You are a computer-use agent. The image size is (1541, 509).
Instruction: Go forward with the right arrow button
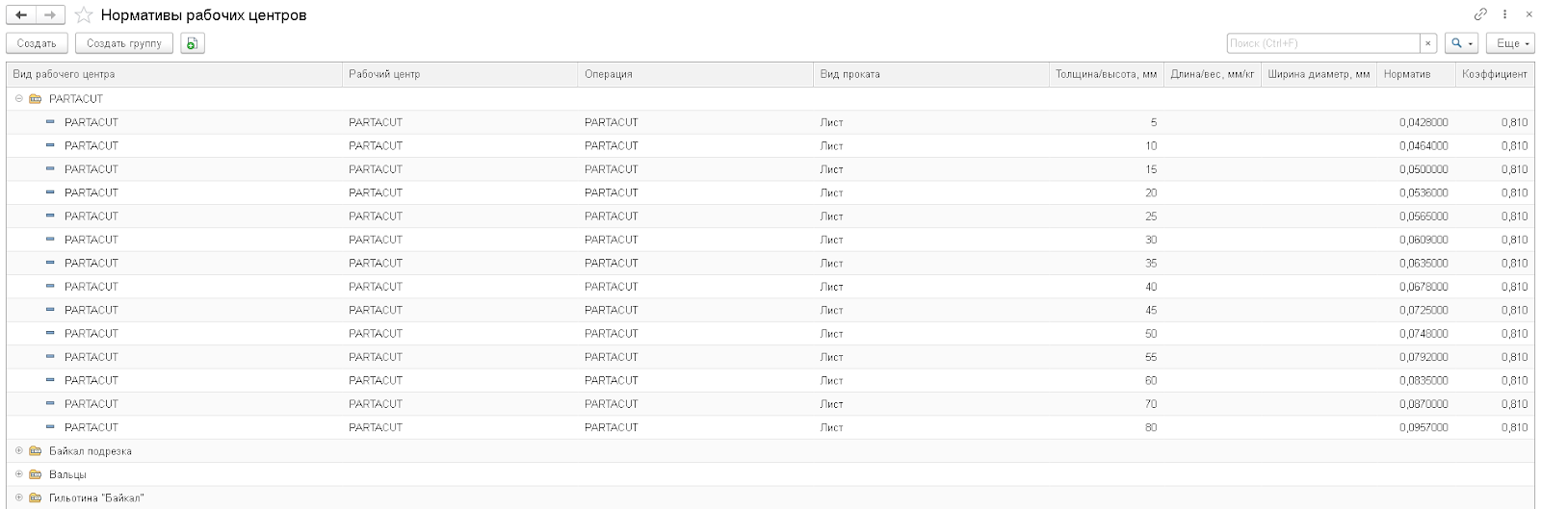tap(50, 15)
